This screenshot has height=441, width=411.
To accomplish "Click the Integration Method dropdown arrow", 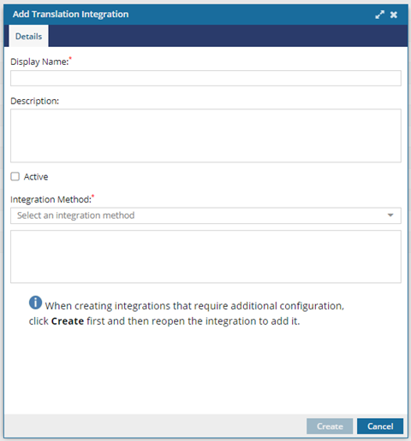I will click(x=390, y=215).
